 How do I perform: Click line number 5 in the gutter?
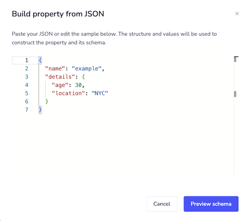(x=27, y=93)
